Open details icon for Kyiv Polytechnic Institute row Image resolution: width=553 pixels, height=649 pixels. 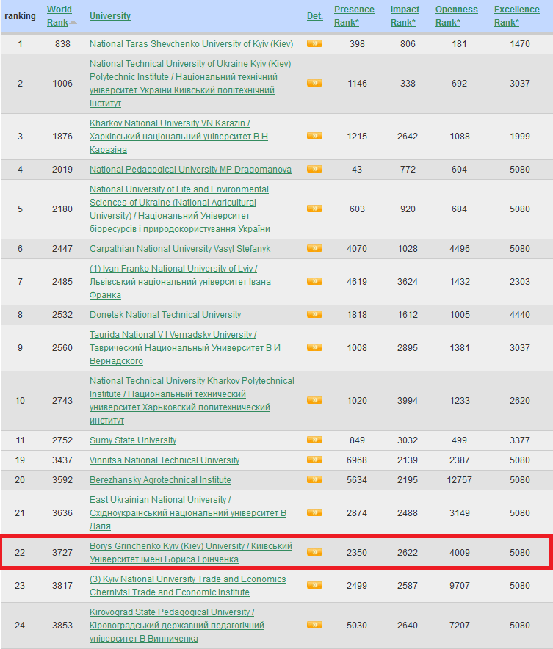tap(314, 83)
